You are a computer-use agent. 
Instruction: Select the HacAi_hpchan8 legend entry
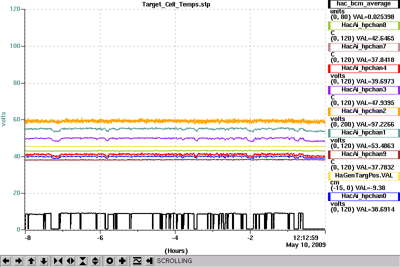coord(364,25)
